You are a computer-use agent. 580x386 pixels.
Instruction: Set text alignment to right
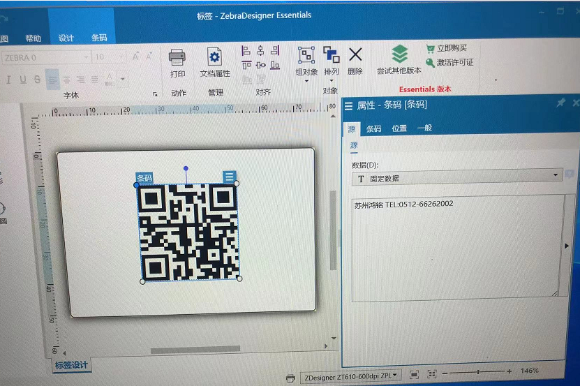point(81,79)
